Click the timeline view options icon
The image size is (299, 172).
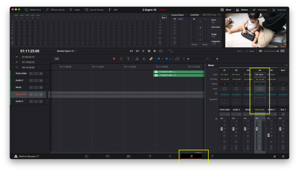coord(57,59)
